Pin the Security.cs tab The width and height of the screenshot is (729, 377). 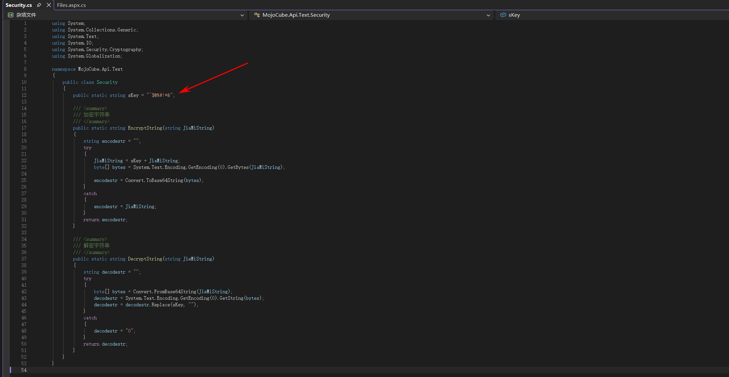[x=39, y=5]
